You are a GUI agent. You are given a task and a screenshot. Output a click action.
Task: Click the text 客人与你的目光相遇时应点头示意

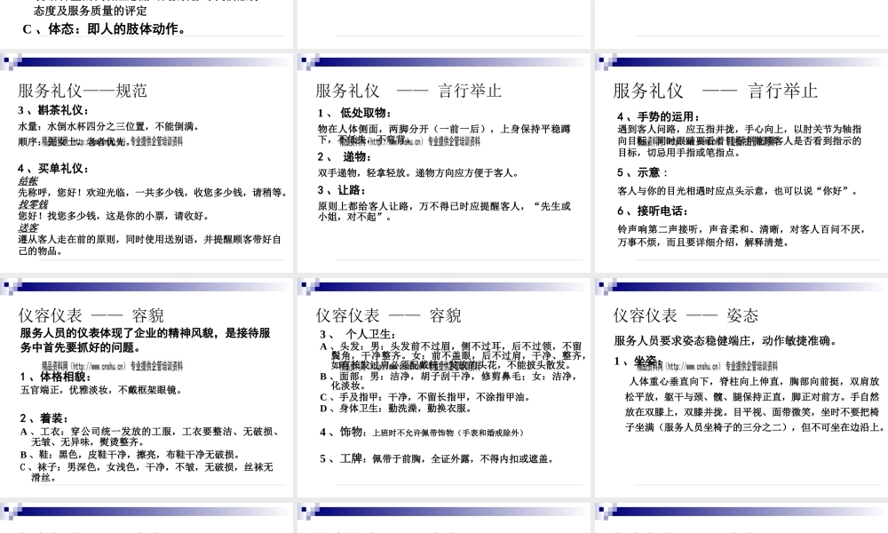(738, 191)
